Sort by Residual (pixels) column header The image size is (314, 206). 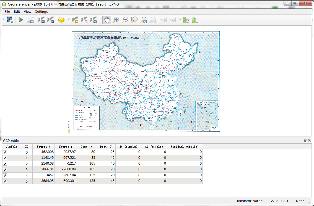185,147
